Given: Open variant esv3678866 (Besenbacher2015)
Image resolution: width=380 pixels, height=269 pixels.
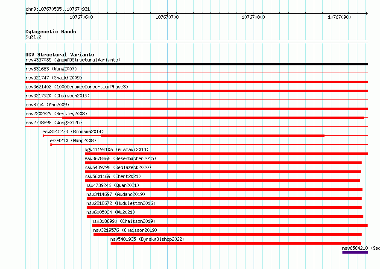Looking at the screenshot, I should pyautogui.click(x=120, y=158).
